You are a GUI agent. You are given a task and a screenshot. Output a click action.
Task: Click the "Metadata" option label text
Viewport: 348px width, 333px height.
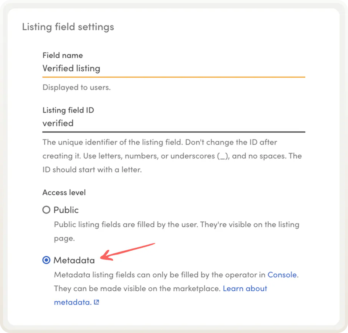(74, 260)
